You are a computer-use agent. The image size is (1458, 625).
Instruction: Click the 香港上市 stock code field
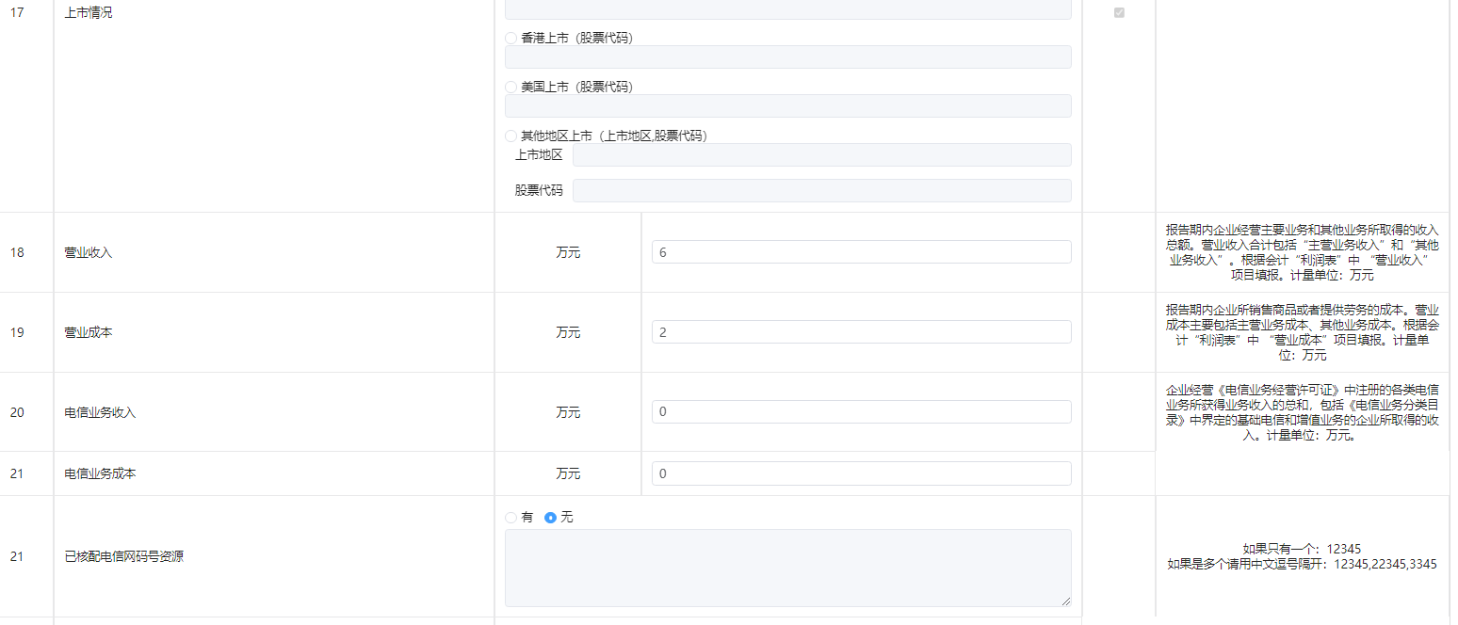(788, 57)
